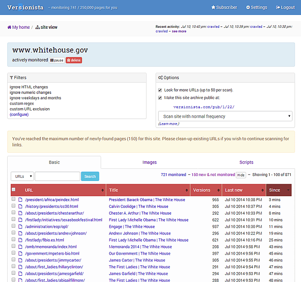Open 'Memoranda 2014 | The White House' title
The image size is (301, 282).
coord(140,247)
